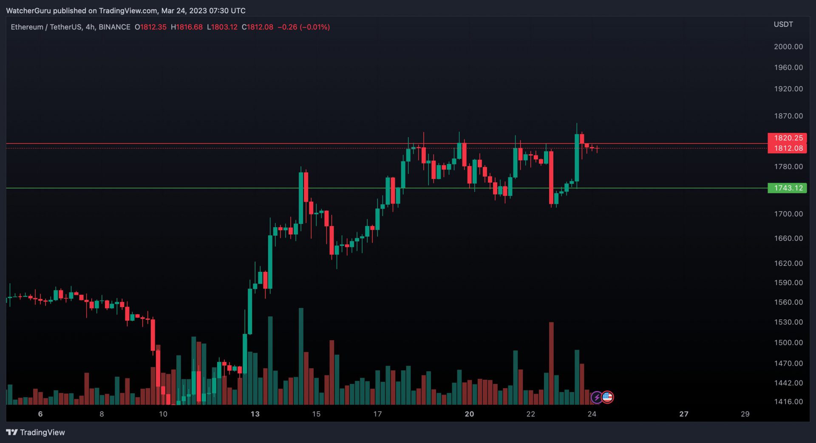Click date label 6 on time axis

point(40,414)
